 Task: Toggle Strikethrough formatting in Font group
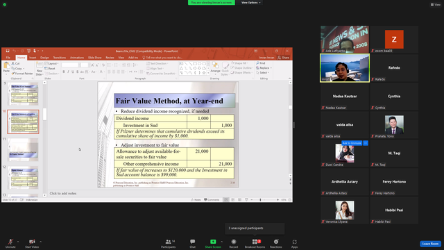[82, 72]
